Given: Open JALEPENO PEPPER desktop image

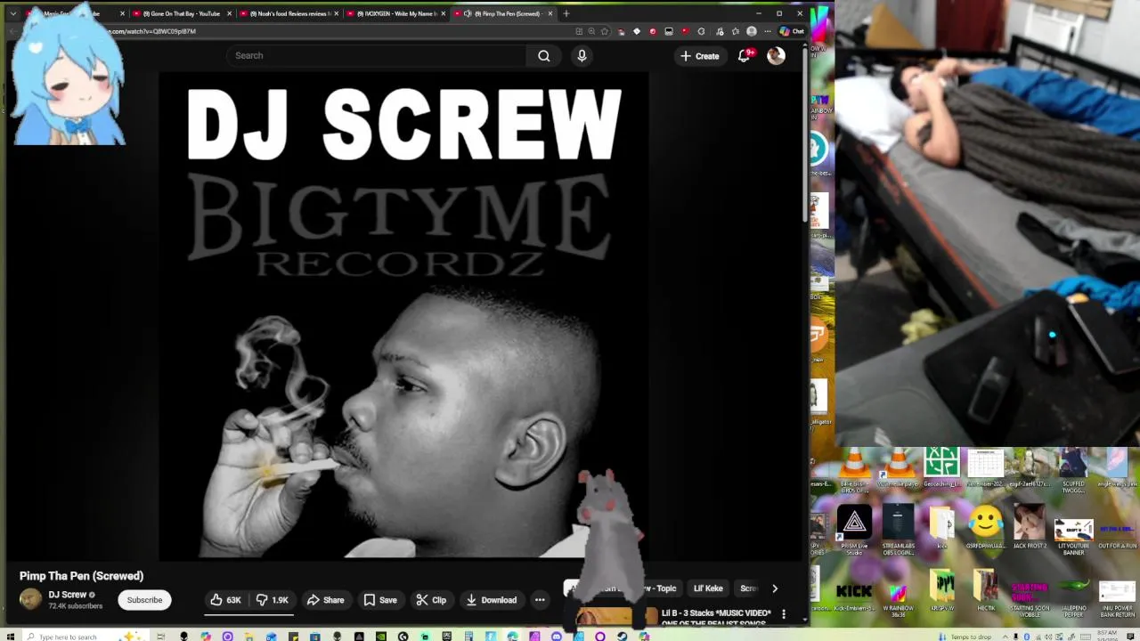Looking at the screenshot, I should tap(1073, 598).
